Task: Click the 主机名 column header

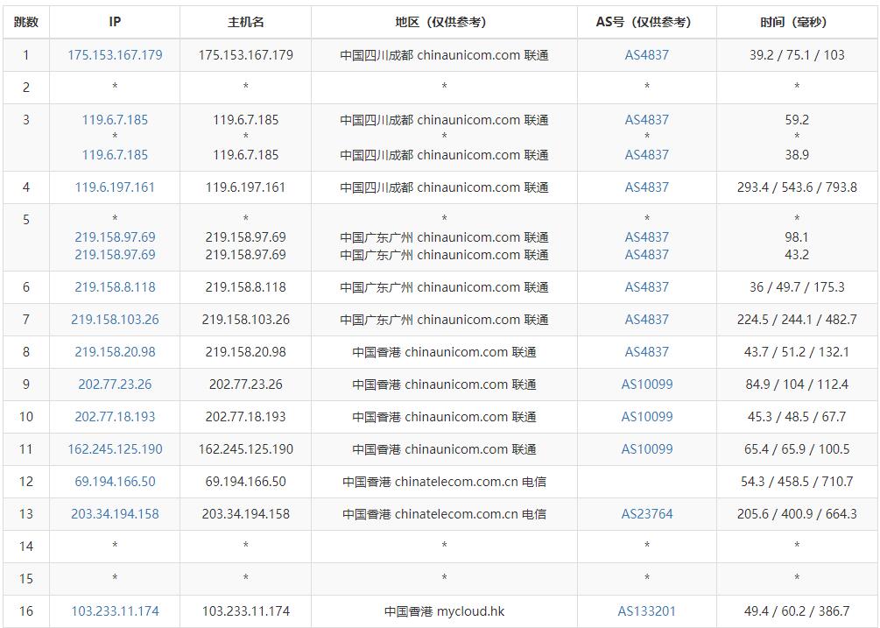Action: click(246, 22)
